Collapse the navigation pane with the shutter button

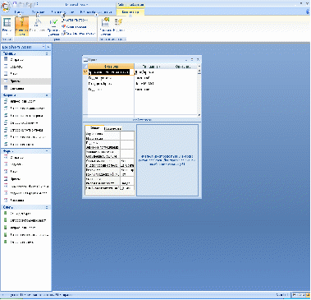coord(48,47)
